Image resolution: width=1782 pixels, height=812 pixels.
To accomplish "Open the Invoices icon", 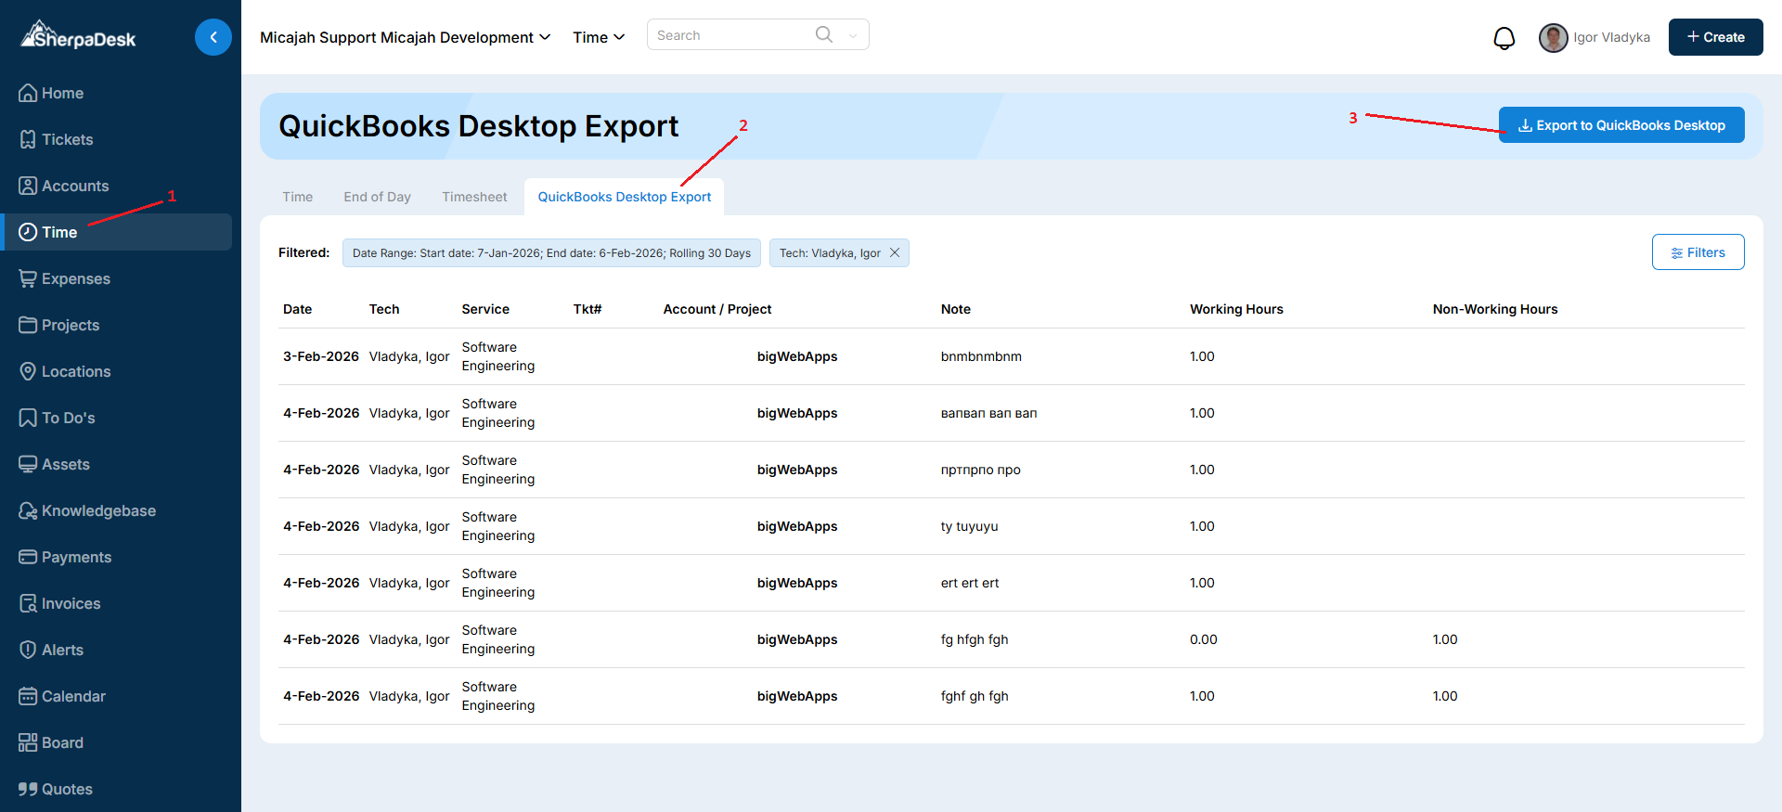I will [x=28, y=603].
